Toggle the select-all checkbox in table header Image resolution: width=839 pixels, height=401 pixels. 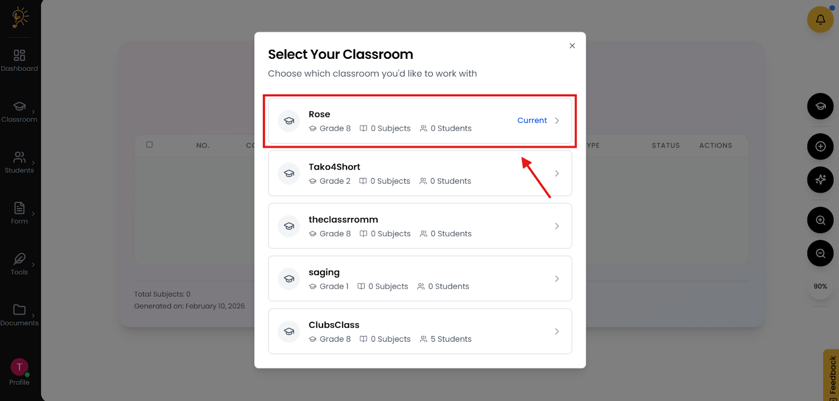149,144
